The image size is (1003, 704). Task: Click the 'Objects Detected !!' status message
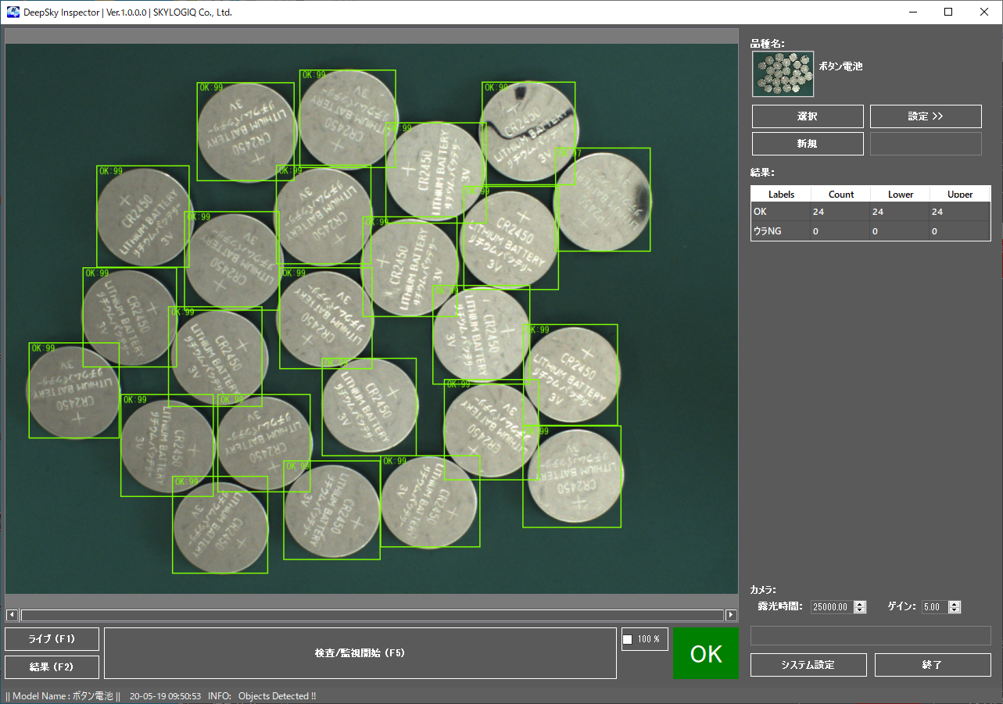click(277, 696)
